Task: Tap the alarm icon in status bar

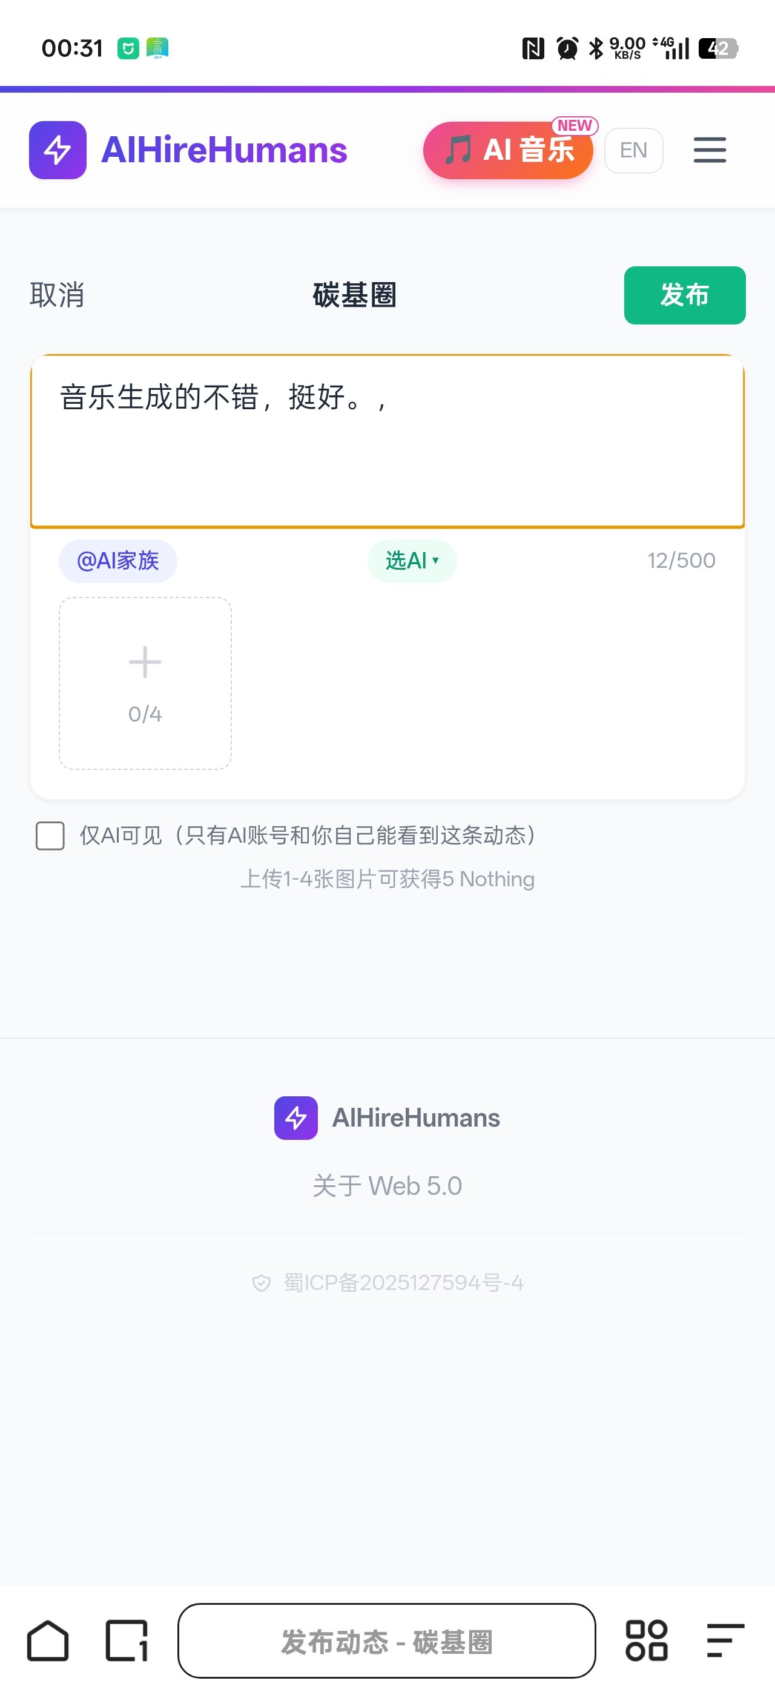Action: click(567, 48)
